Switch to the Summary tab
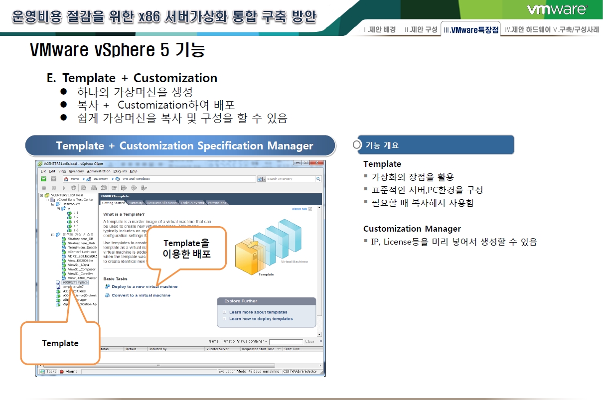Screen dimensions: 603x400 [x=136, y=203]
